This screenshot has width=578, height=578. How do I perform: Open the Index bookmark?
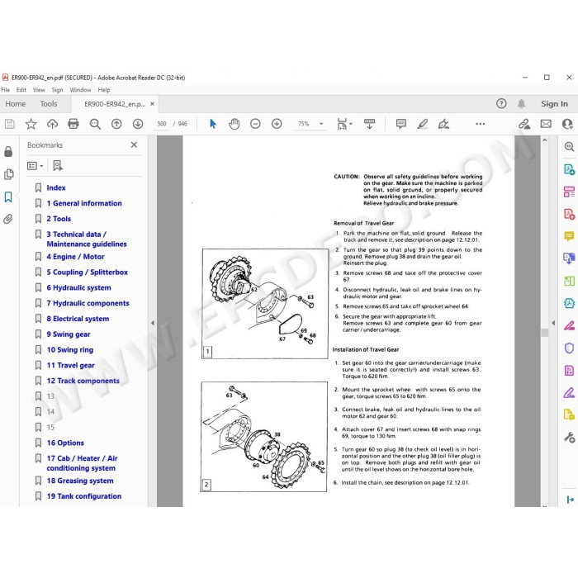[x=56, y=188]
